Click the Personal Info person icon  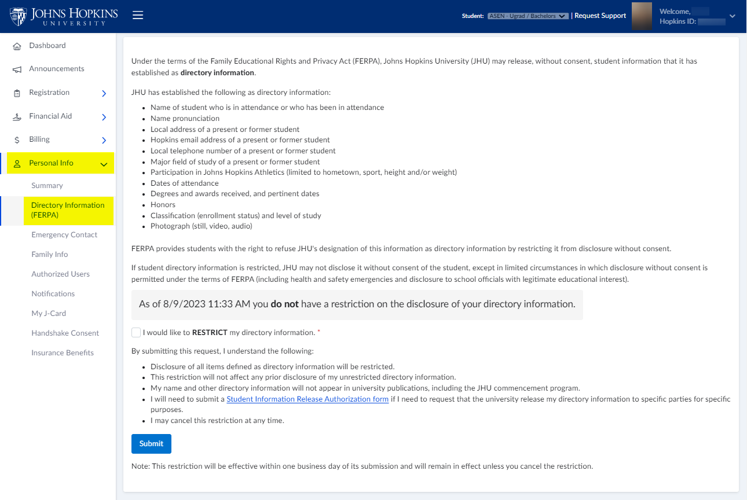coord(17,164)
